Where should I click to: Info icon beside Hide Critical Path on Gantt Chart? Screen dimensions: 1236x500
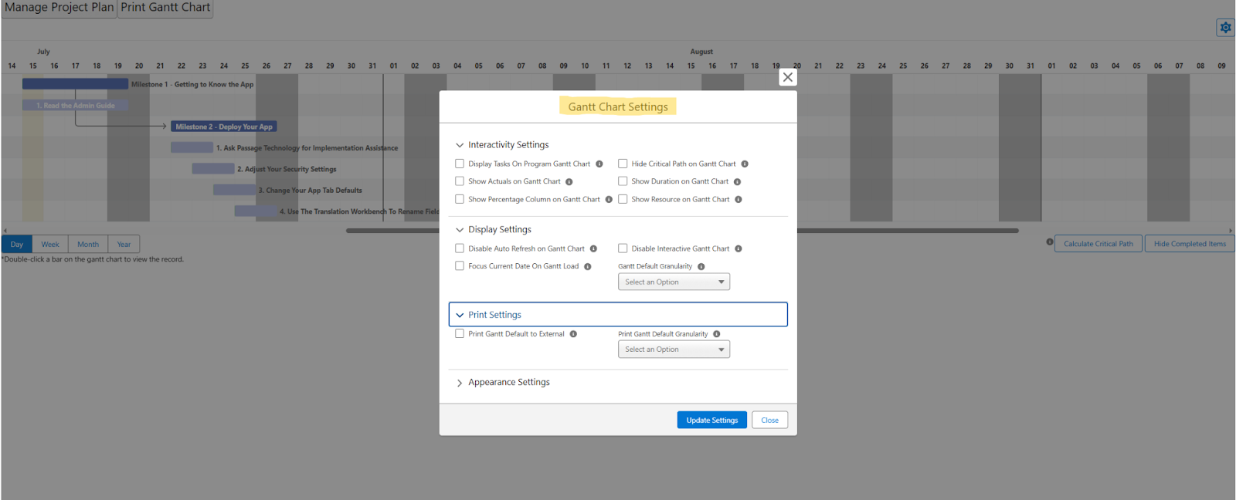point(745,164)
